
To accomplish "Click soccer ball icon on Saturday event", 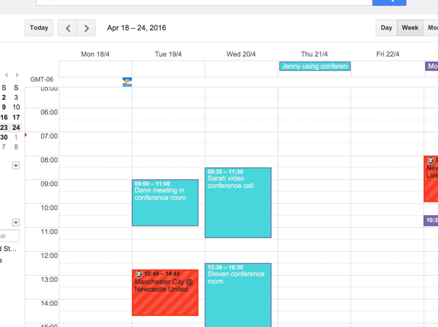I will coord(430,160).
